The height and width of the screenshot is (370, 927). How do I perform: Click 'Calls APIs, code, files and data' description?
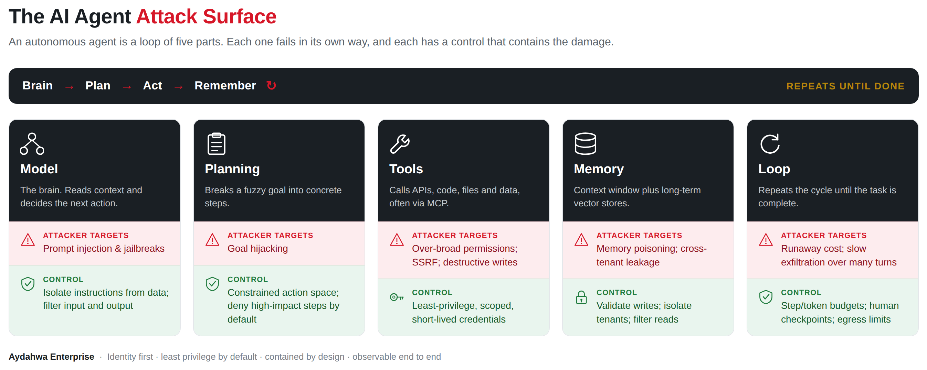click(454, 196)
